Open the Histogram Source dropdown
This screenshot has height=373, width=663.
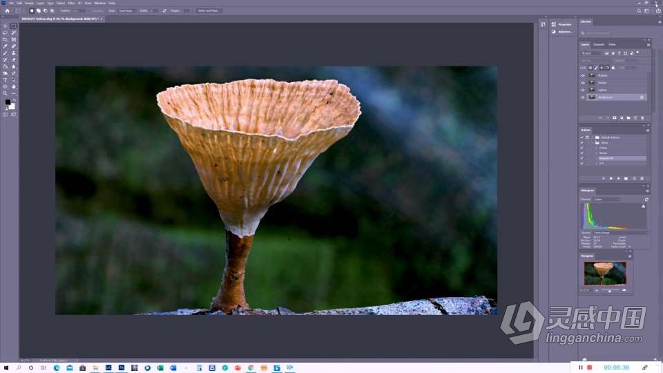coord(620,233)
